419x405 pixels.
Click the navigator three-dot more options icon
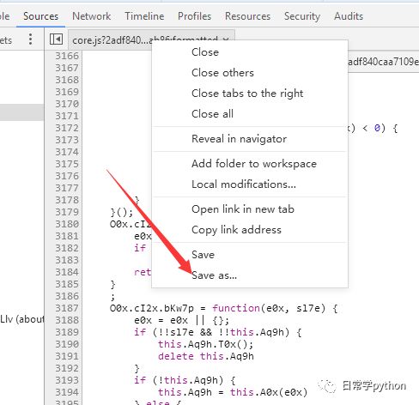point(30,39)
